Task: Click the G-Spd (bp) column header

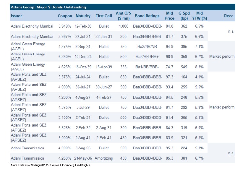Action: 184,16
